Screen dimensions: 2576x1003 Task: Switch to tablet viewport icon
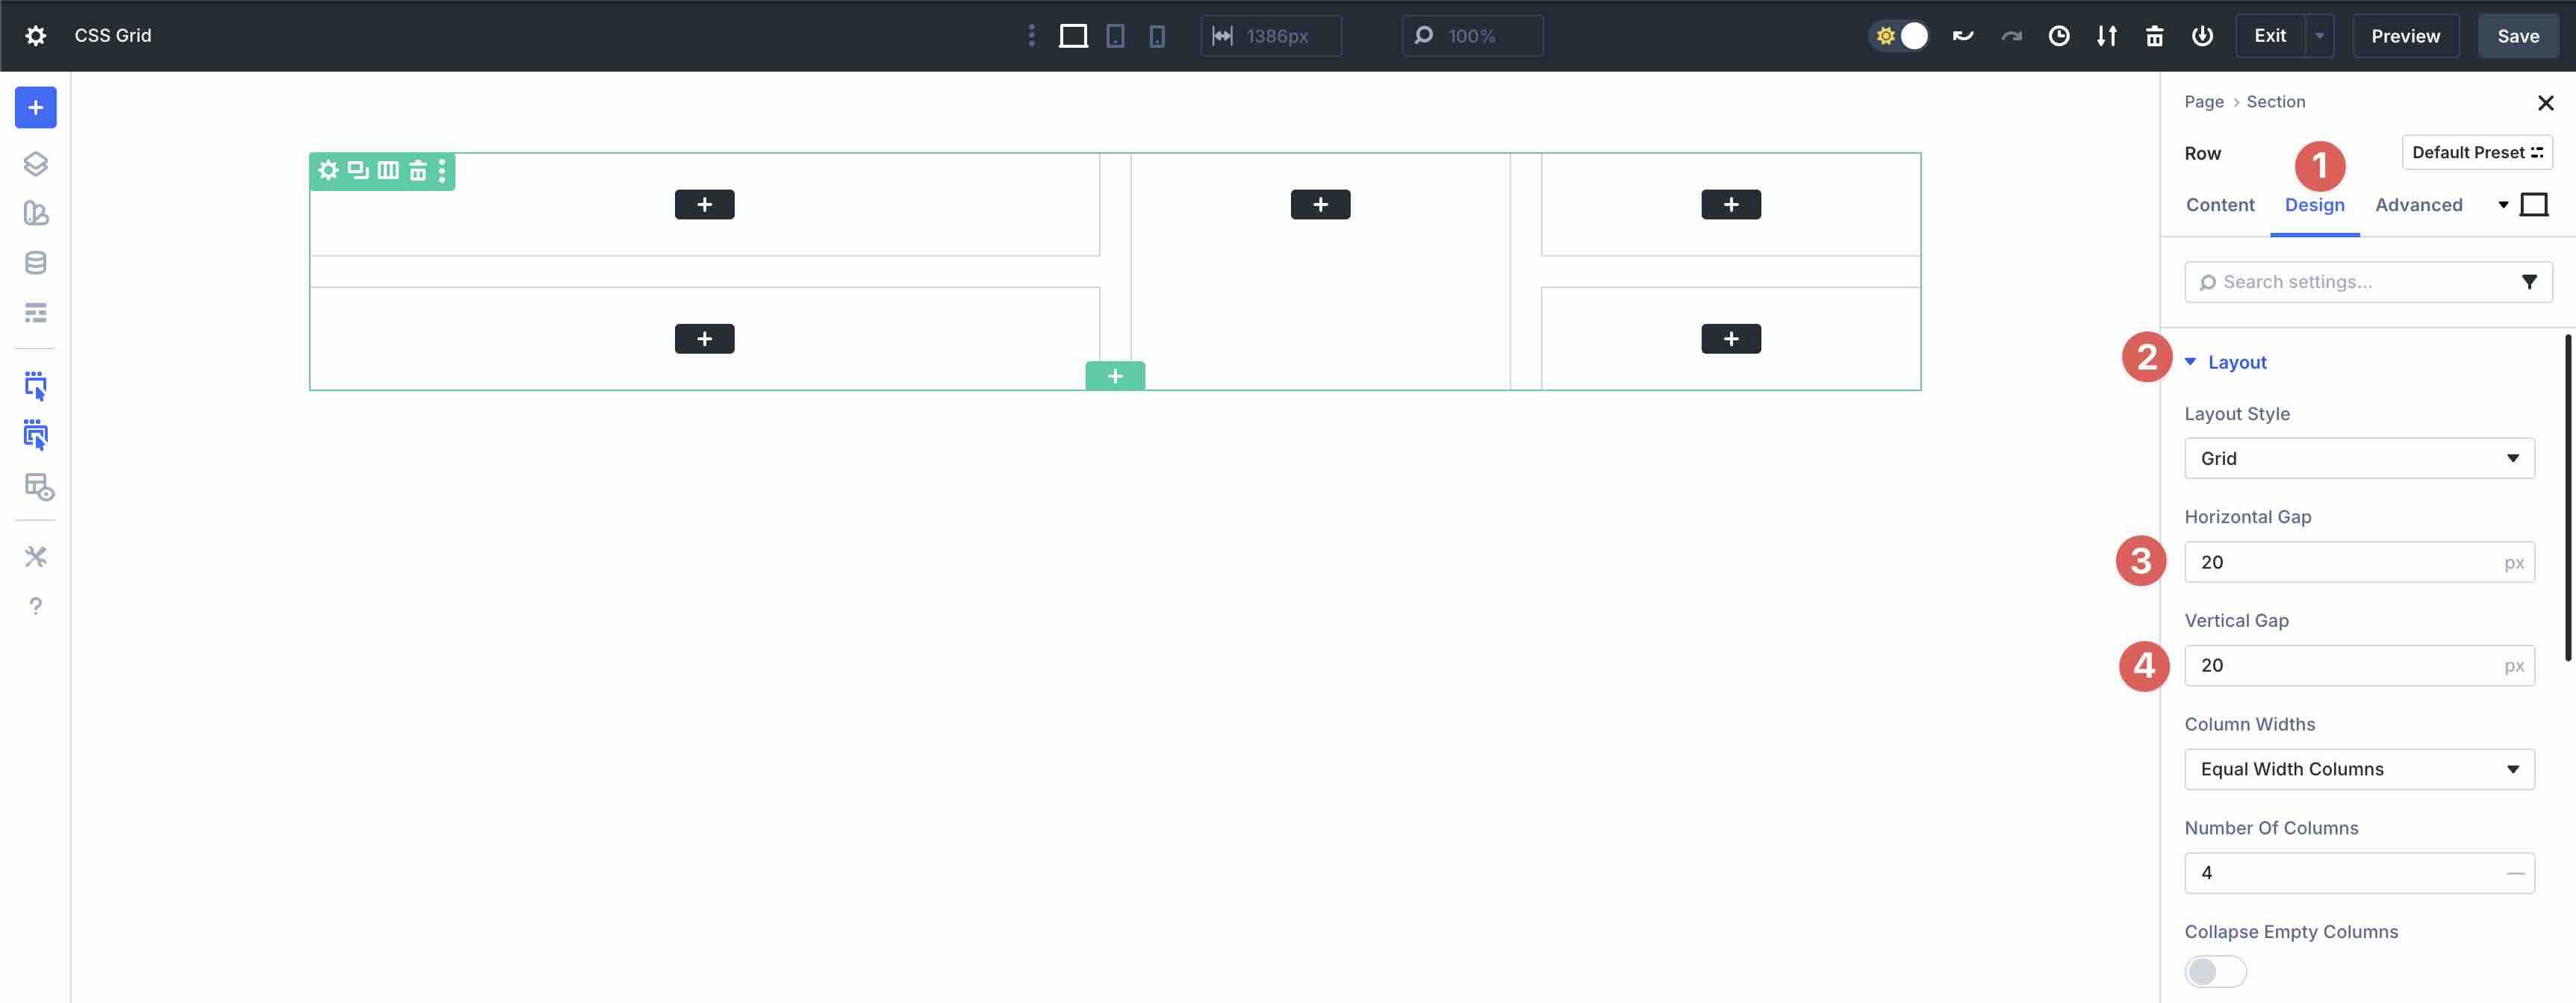[x=1116, y=35]
